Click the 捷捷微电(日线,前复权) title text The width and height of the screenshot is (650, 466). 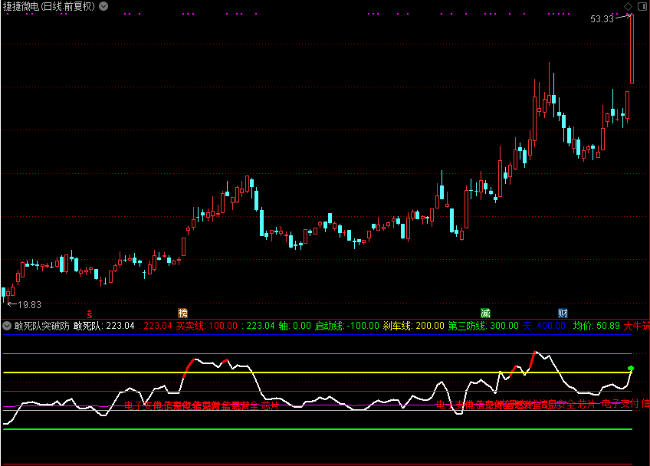49,6
